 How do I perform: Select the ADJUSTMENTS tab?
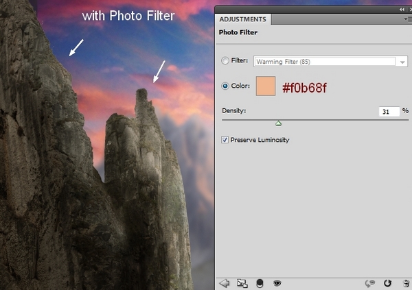[243, 19]
